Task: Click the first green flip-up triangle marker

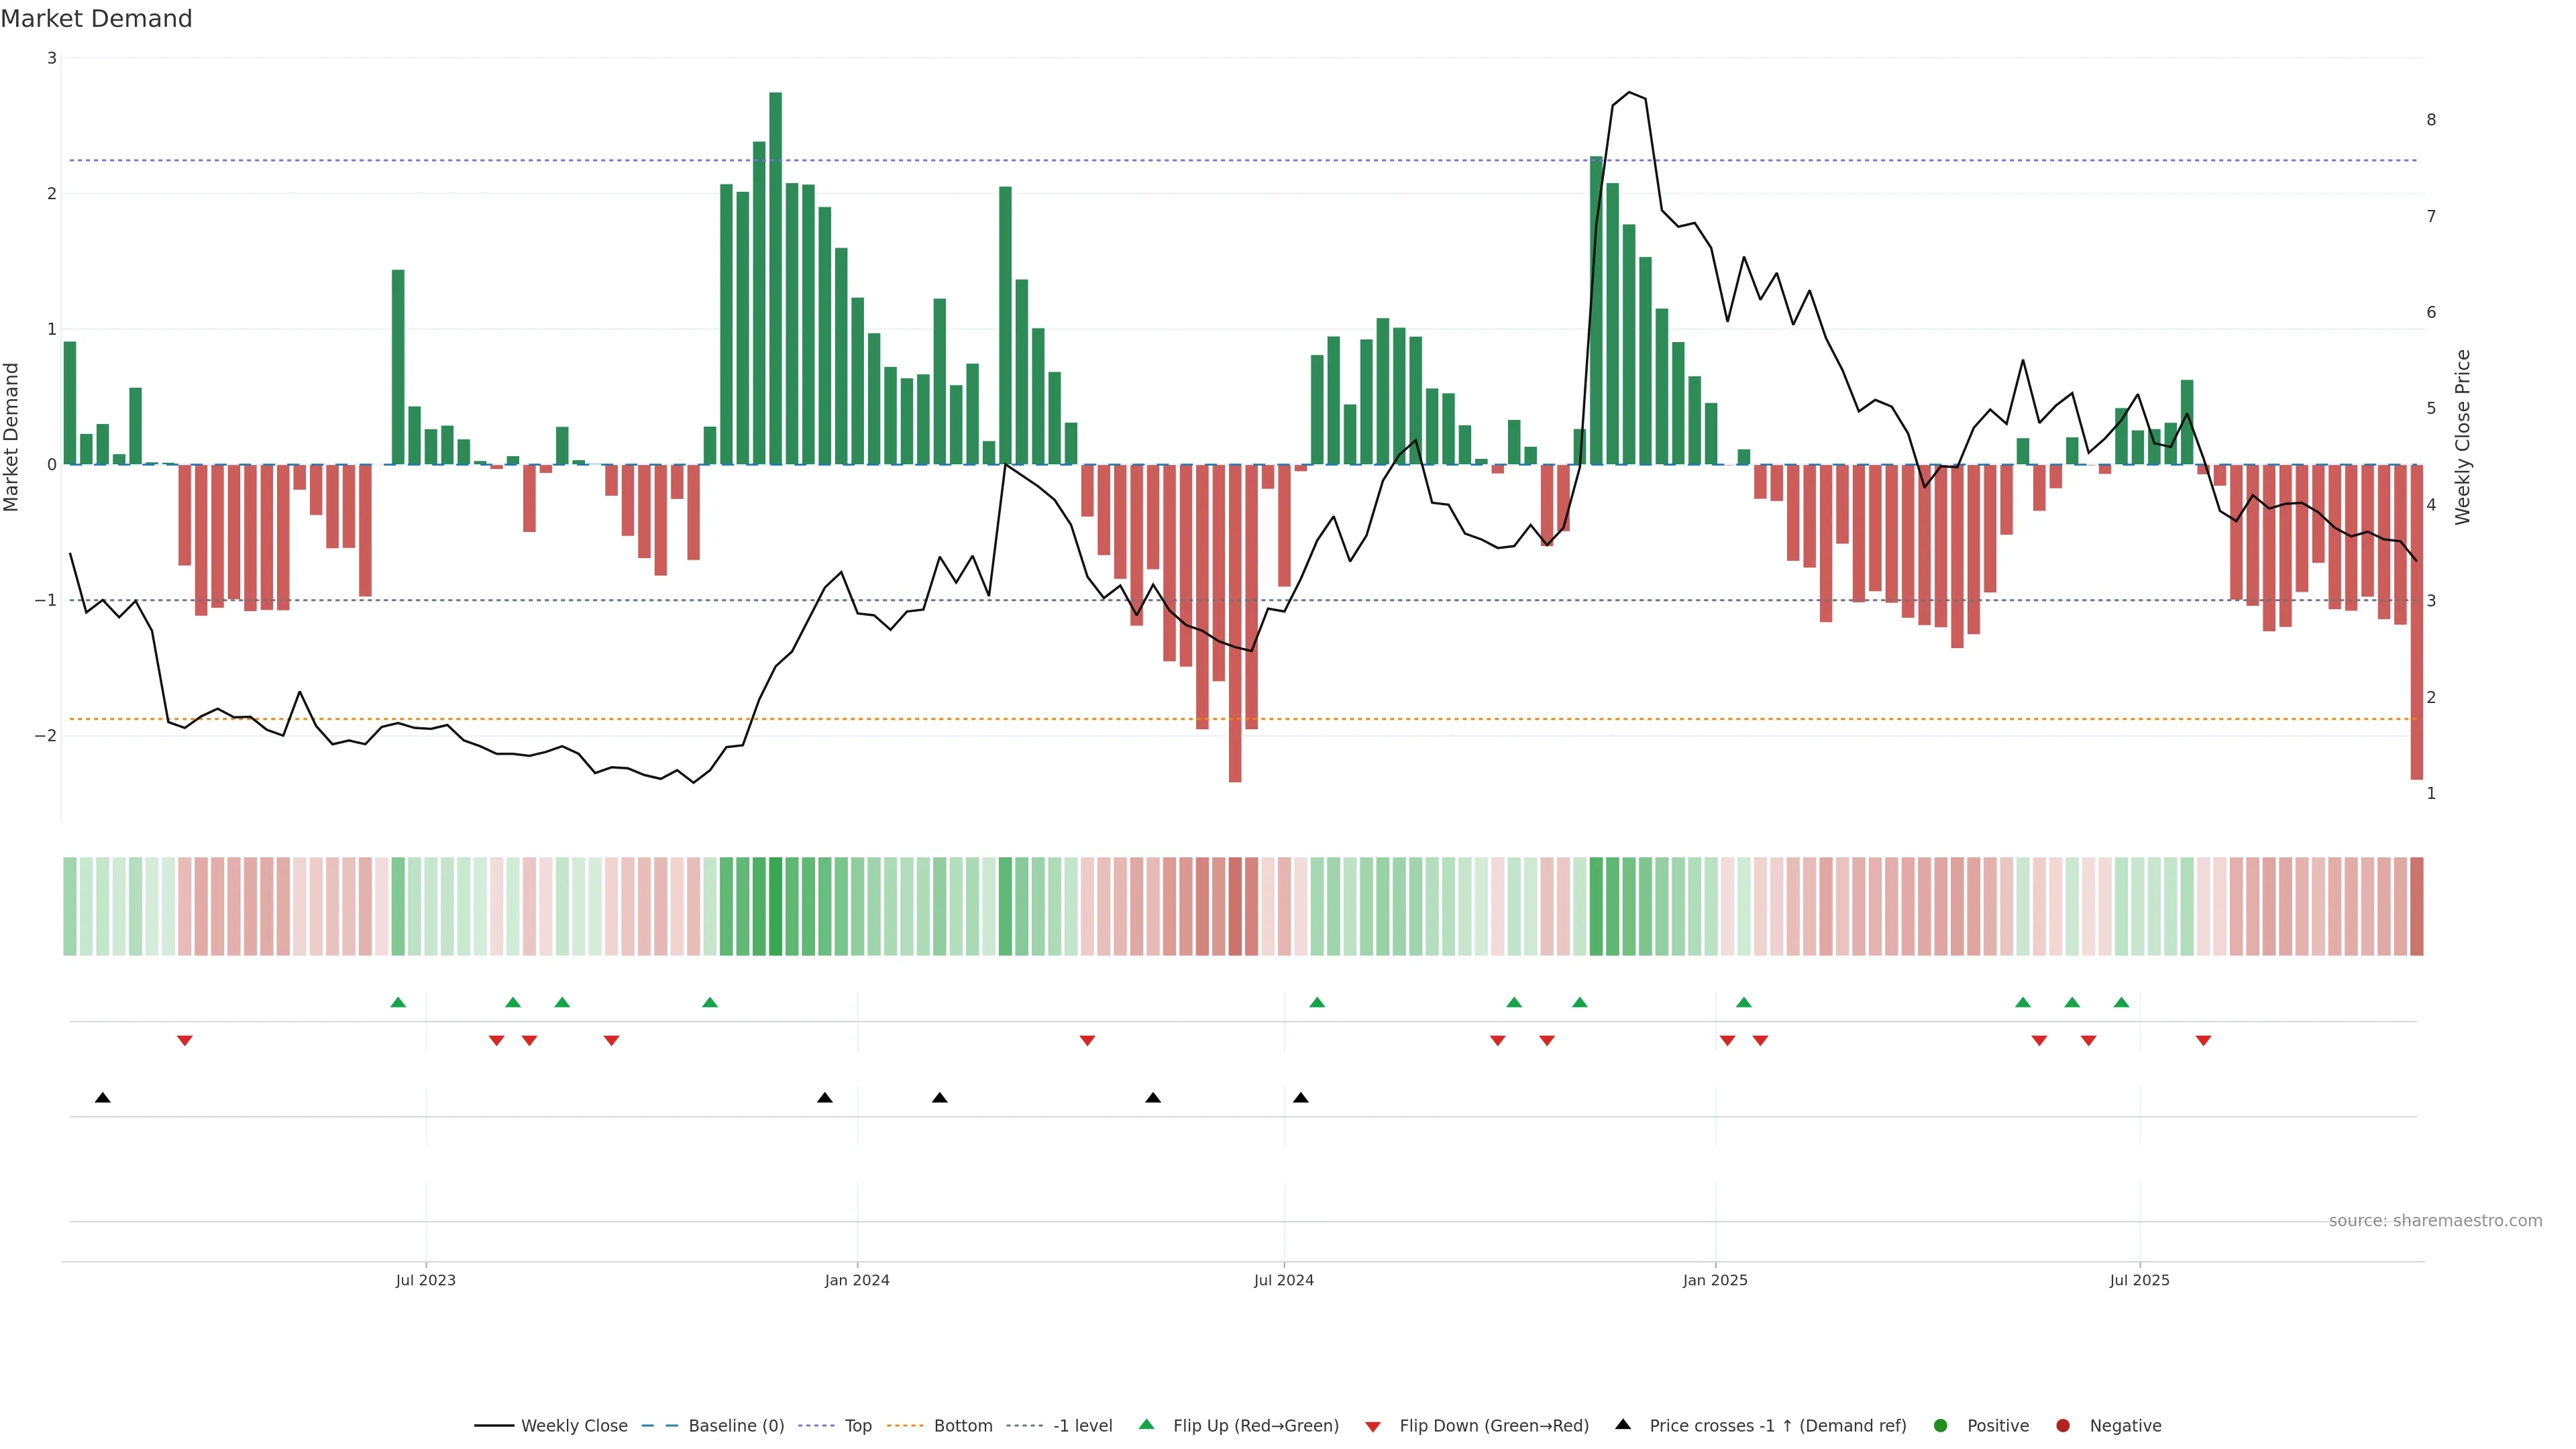Action: tap(398, 1002)
